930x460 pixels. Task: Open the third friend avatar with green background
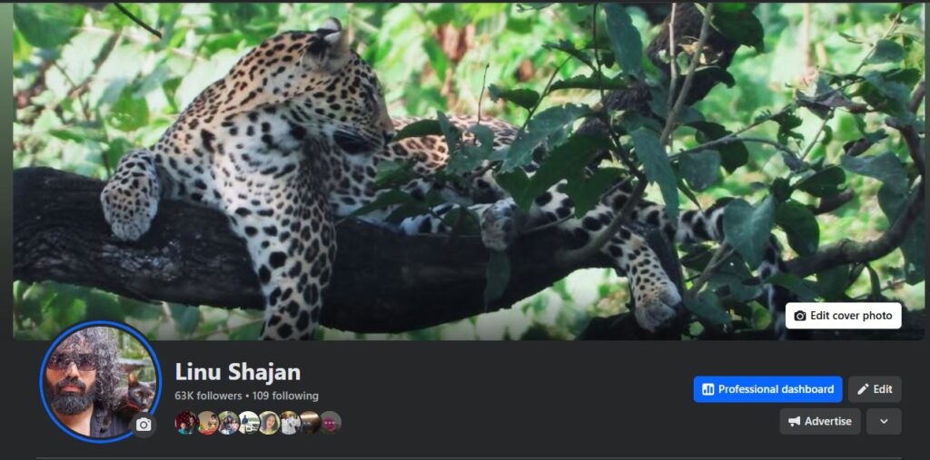tap(228, 423)
